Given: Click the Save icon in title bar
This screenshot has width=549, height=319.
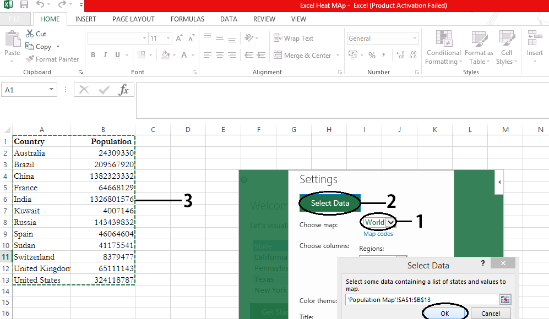Looking at the screenshot, I should pyautogui.click(x=24, y=5).
